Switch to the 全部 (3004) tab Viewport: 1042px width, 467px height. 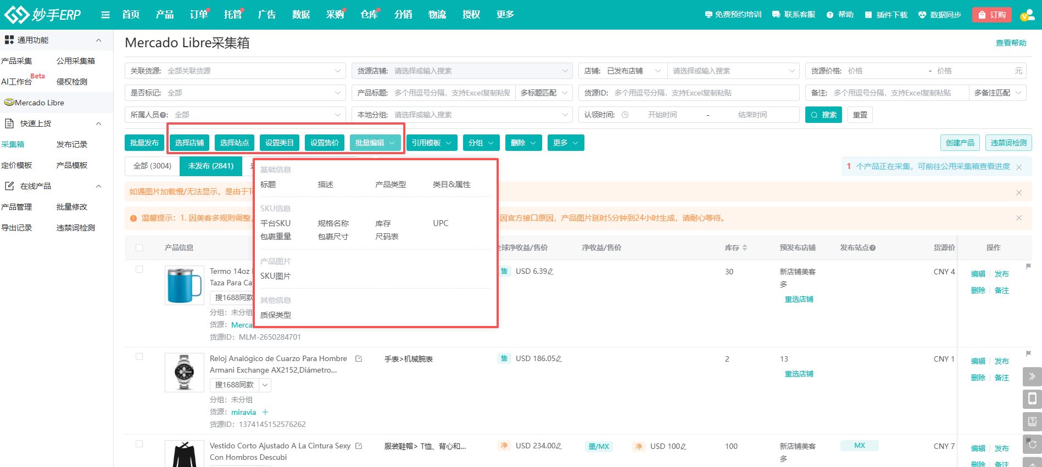152,166
